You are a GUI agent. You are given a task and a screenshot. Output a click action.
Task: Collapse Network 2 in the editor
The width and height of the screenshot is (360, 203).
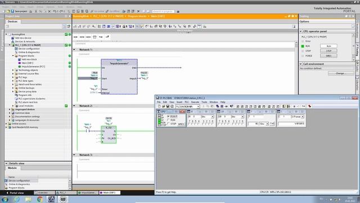[74, 105]
